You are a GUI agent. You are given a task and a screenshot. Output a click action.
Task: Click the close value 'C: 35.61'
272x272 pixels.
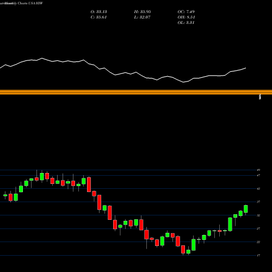pyautogui.click(x=98, y=17)
